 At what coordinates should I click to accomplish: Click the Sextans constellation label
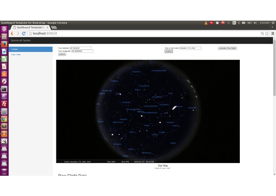(170, 122)
